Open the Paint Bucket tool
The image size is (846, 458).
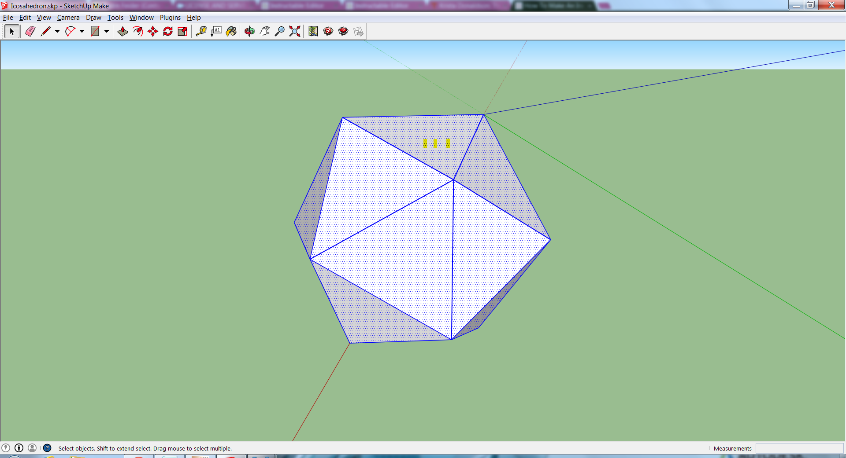tap(231, 31)
